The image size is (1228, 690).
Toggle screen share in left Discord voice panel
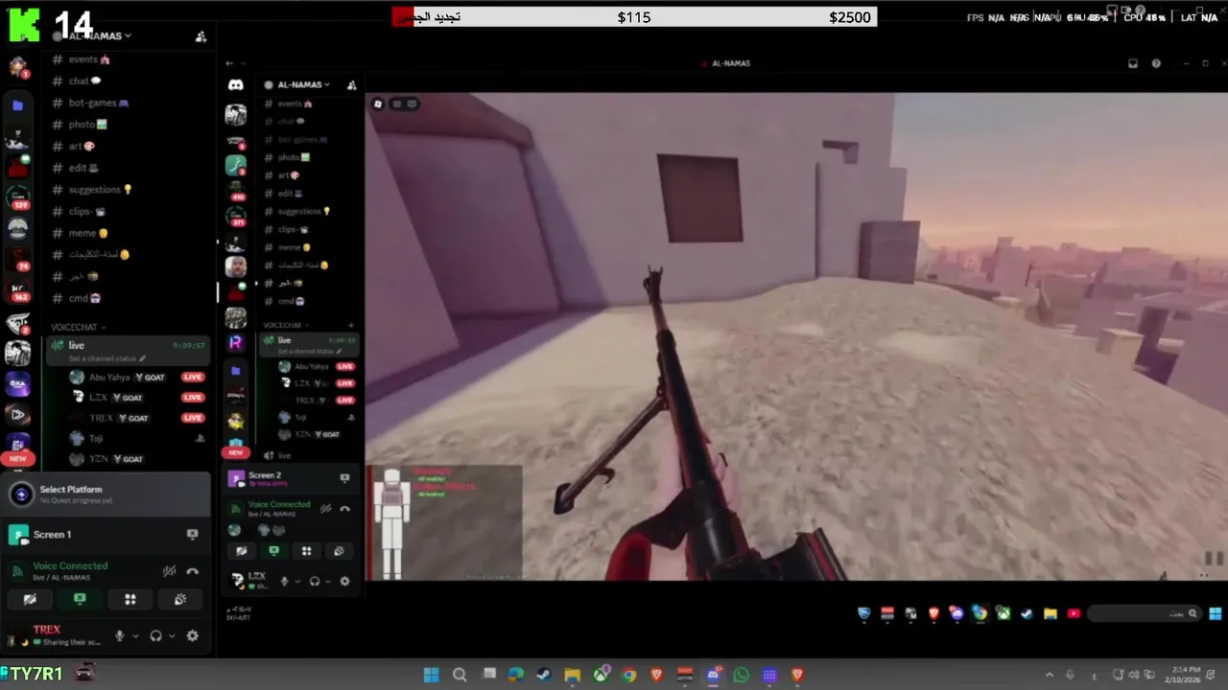pyautogui.click(x=80, y=599)
